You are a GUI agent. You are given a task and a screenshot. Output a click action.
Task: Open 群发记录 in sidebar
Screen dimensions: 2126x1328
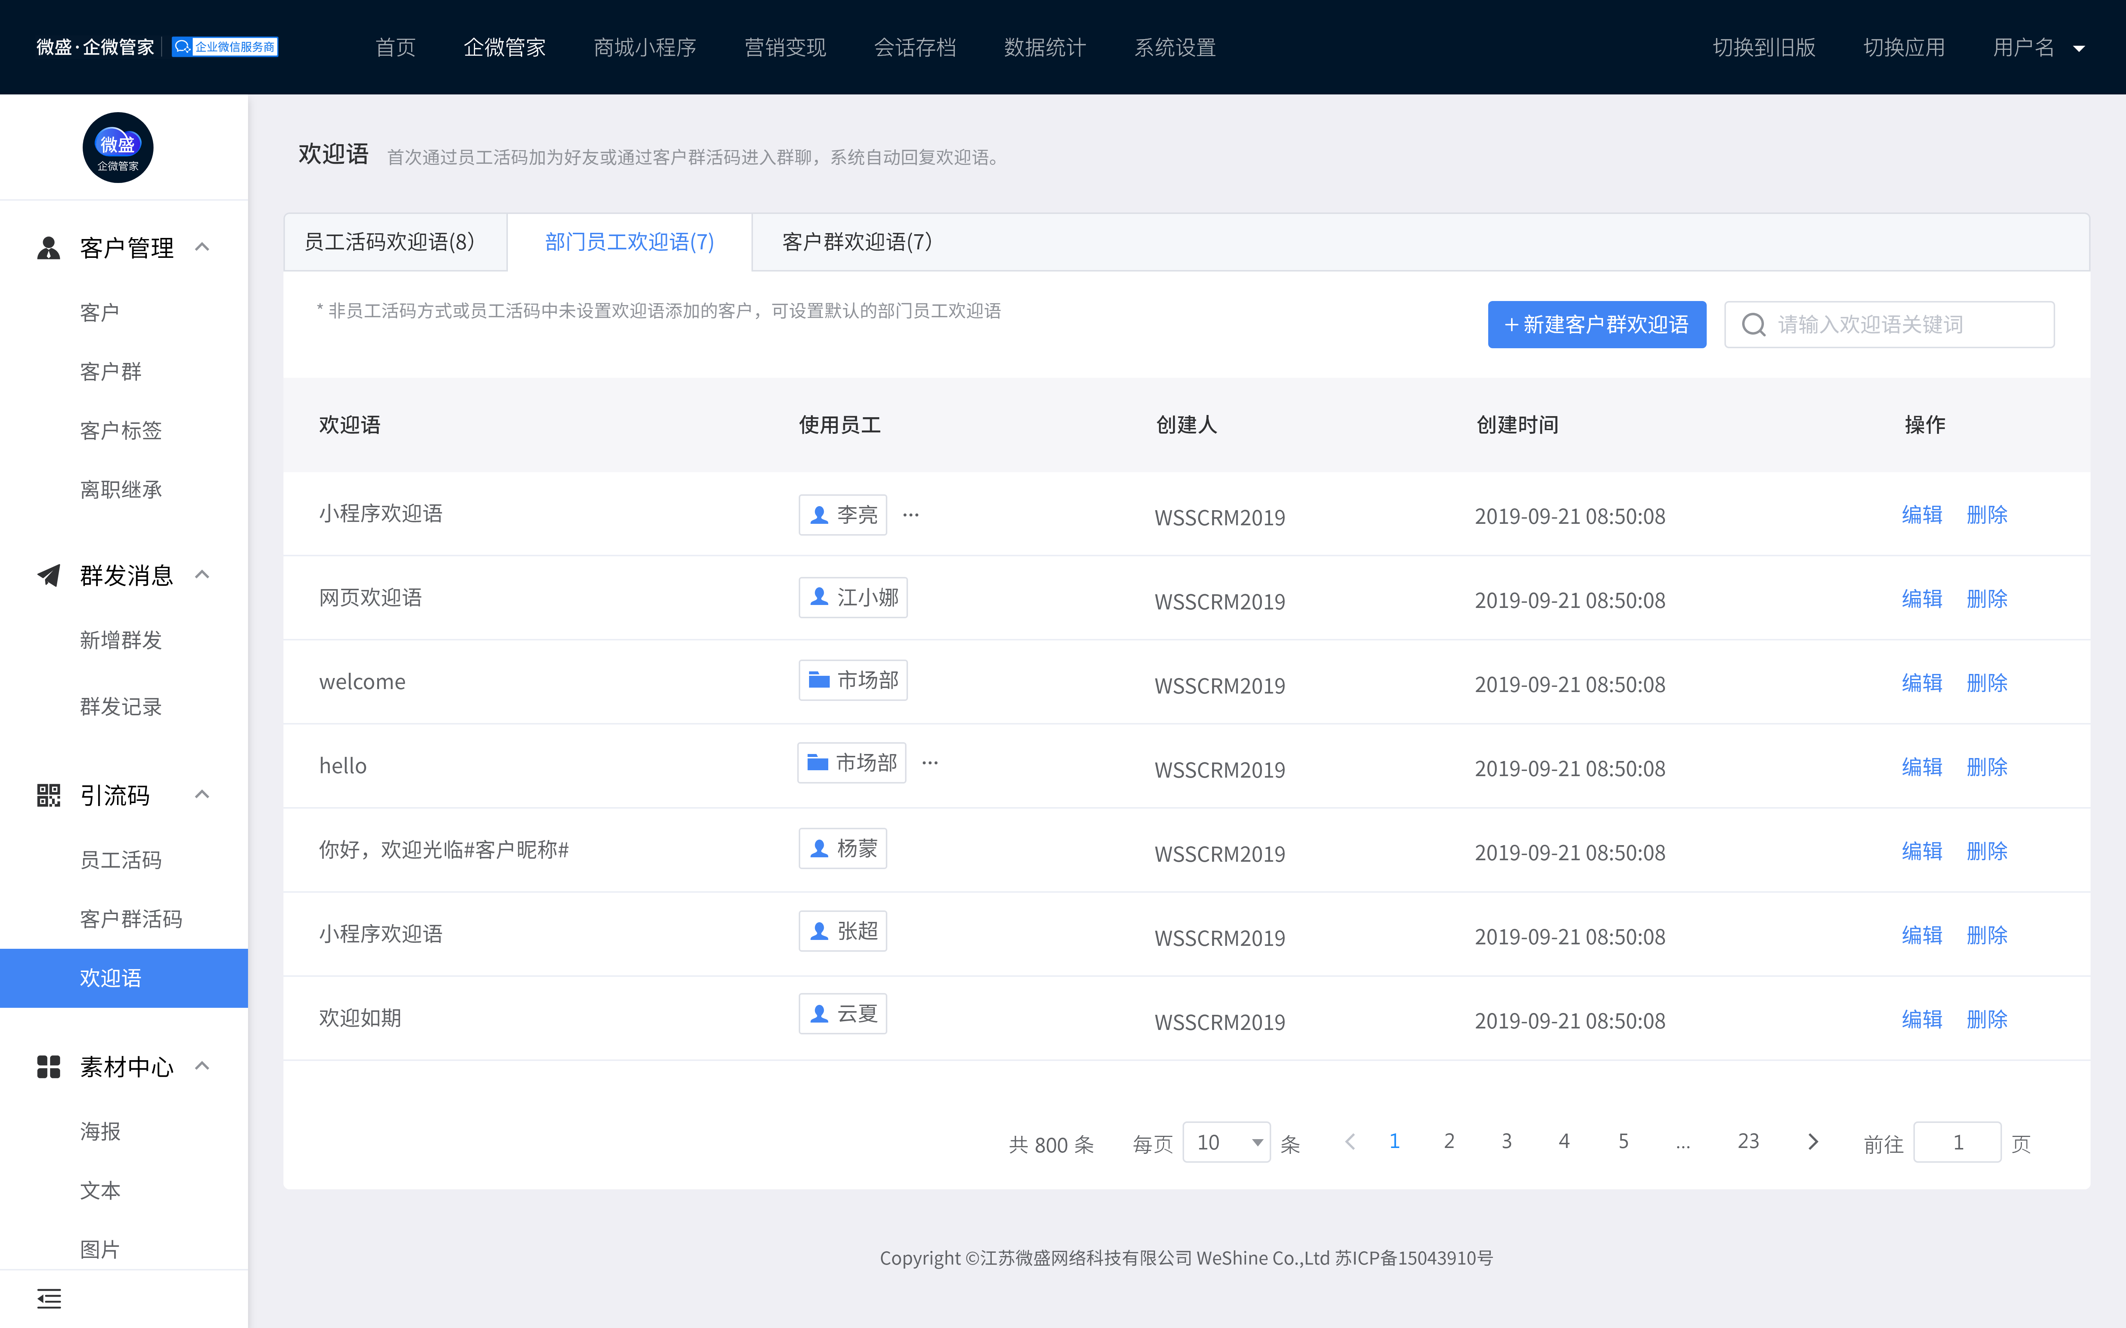pos(121,707)
